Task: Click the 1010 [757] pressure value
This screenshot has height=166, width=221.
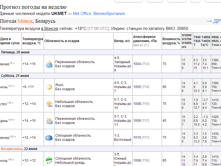Action: [x=141, y=138]
